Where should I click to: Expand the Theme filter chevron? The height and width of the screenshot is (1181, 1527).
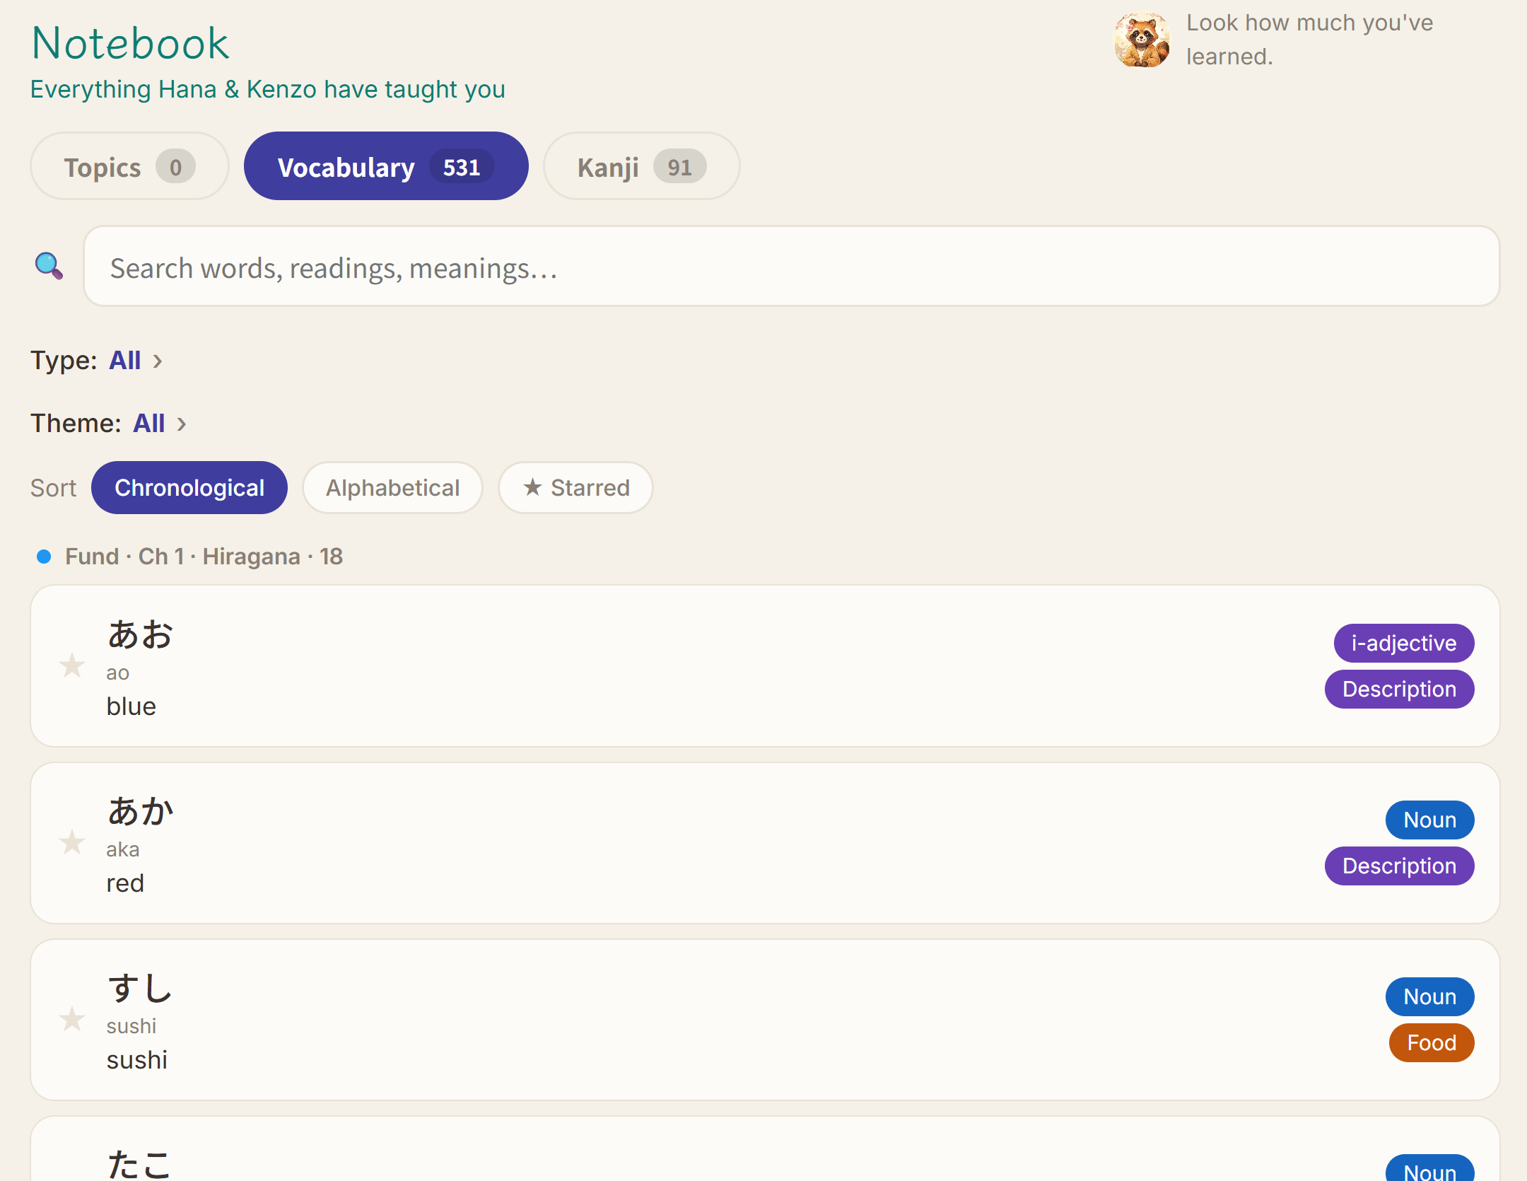click(x=182, y=424)
